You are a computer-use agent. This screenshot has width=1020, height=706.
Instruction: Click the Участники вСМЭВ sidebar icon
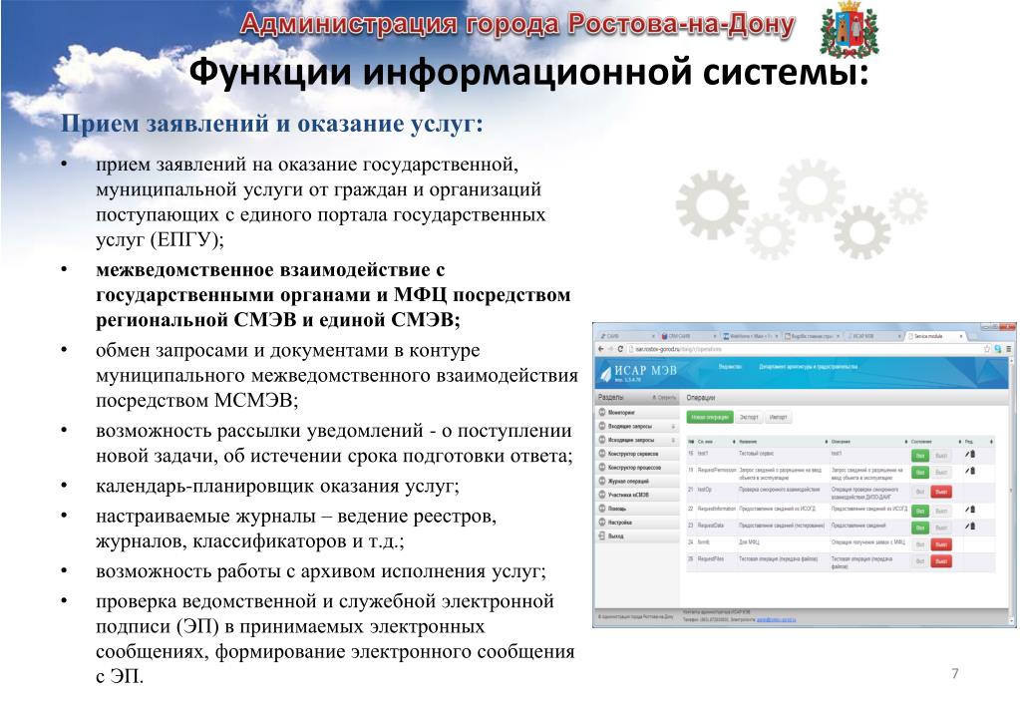(x=602, y=495)
